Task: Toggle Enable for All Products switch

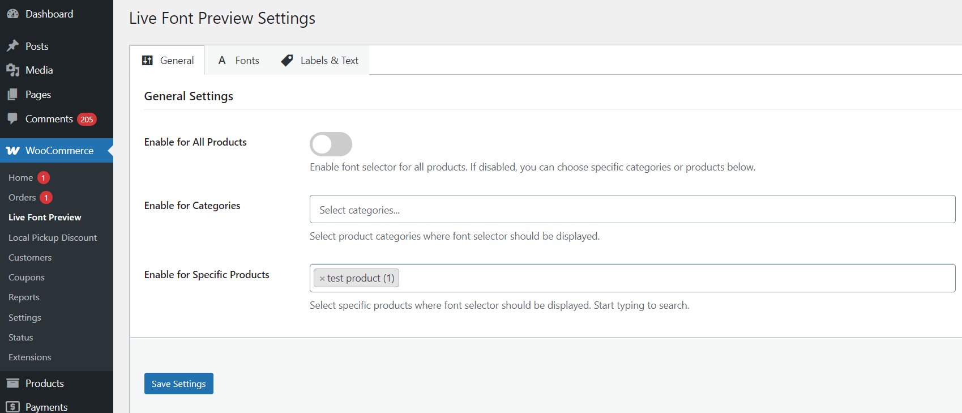Action: (x=331, y=144)
